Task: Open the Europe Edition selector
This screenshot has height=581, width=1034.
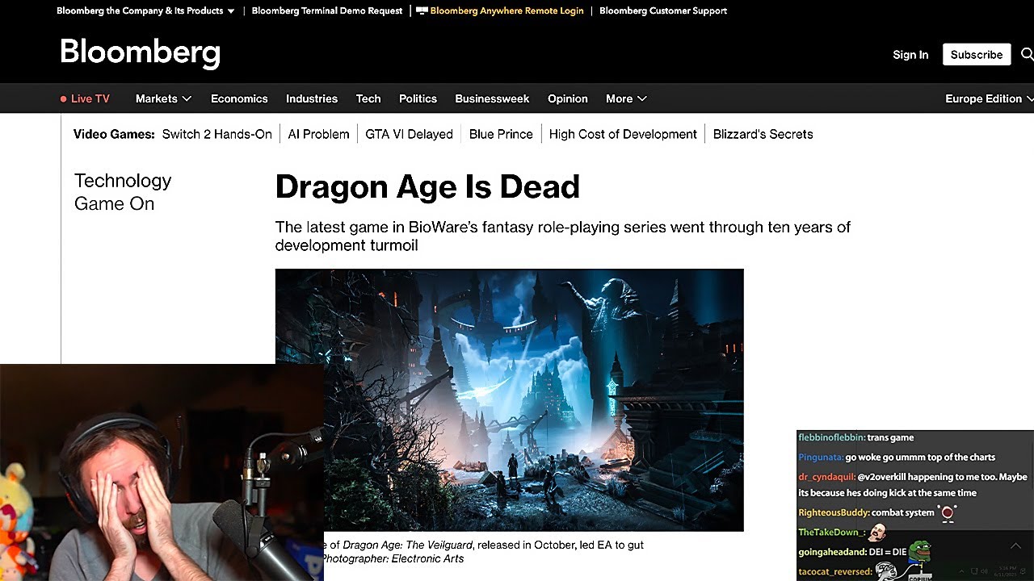Action: [x=989, y=98]
